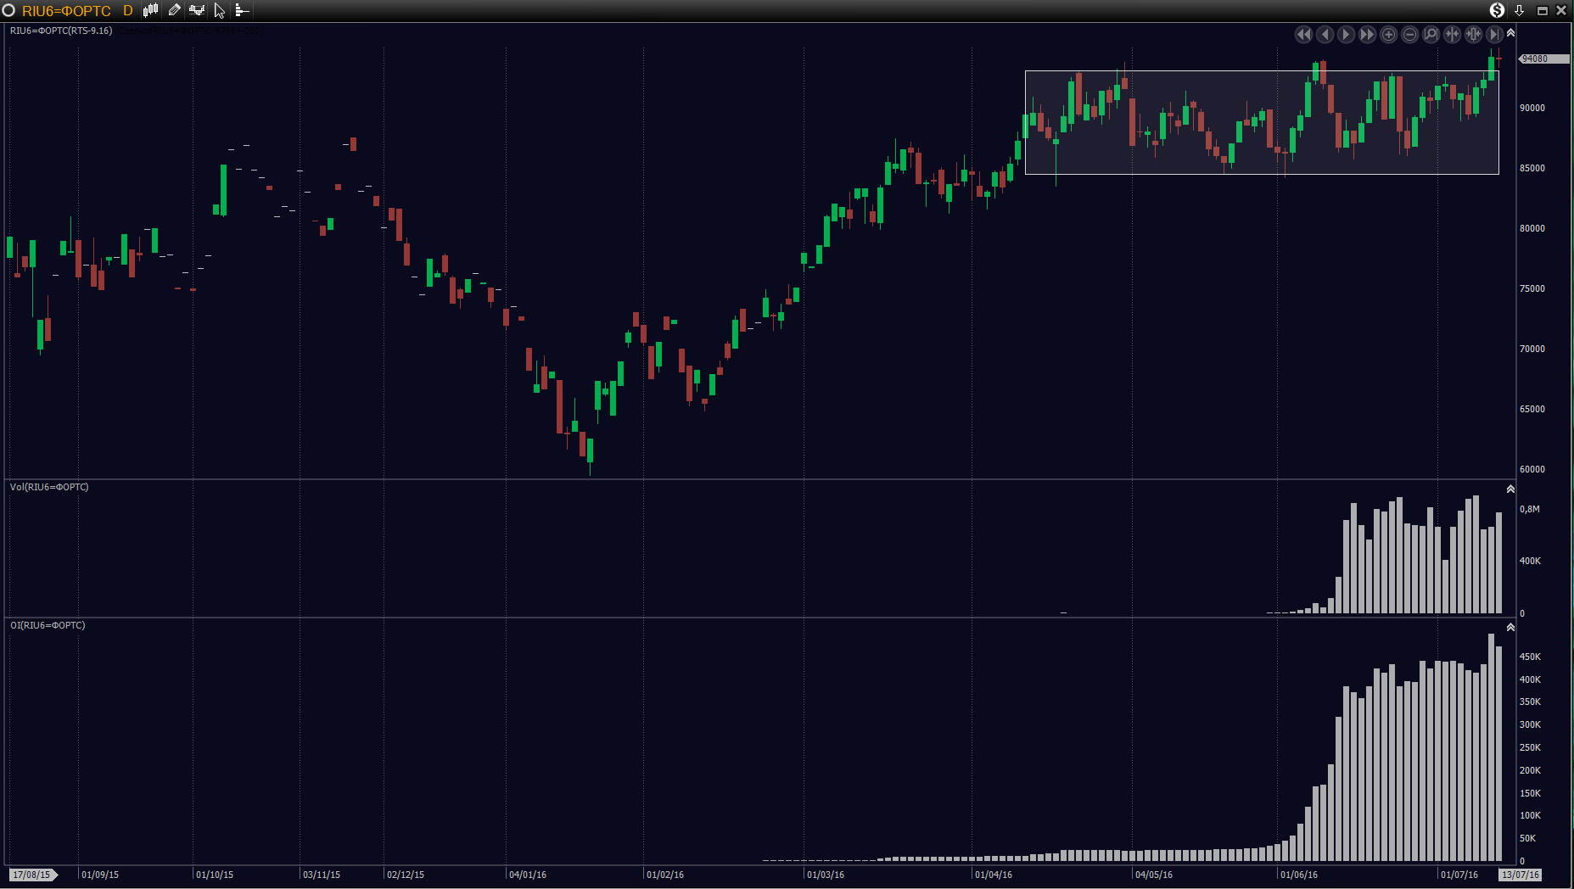
Task: Click the Vol(RIU6=ФОРТС) panel label
Action: pos(49,487)
